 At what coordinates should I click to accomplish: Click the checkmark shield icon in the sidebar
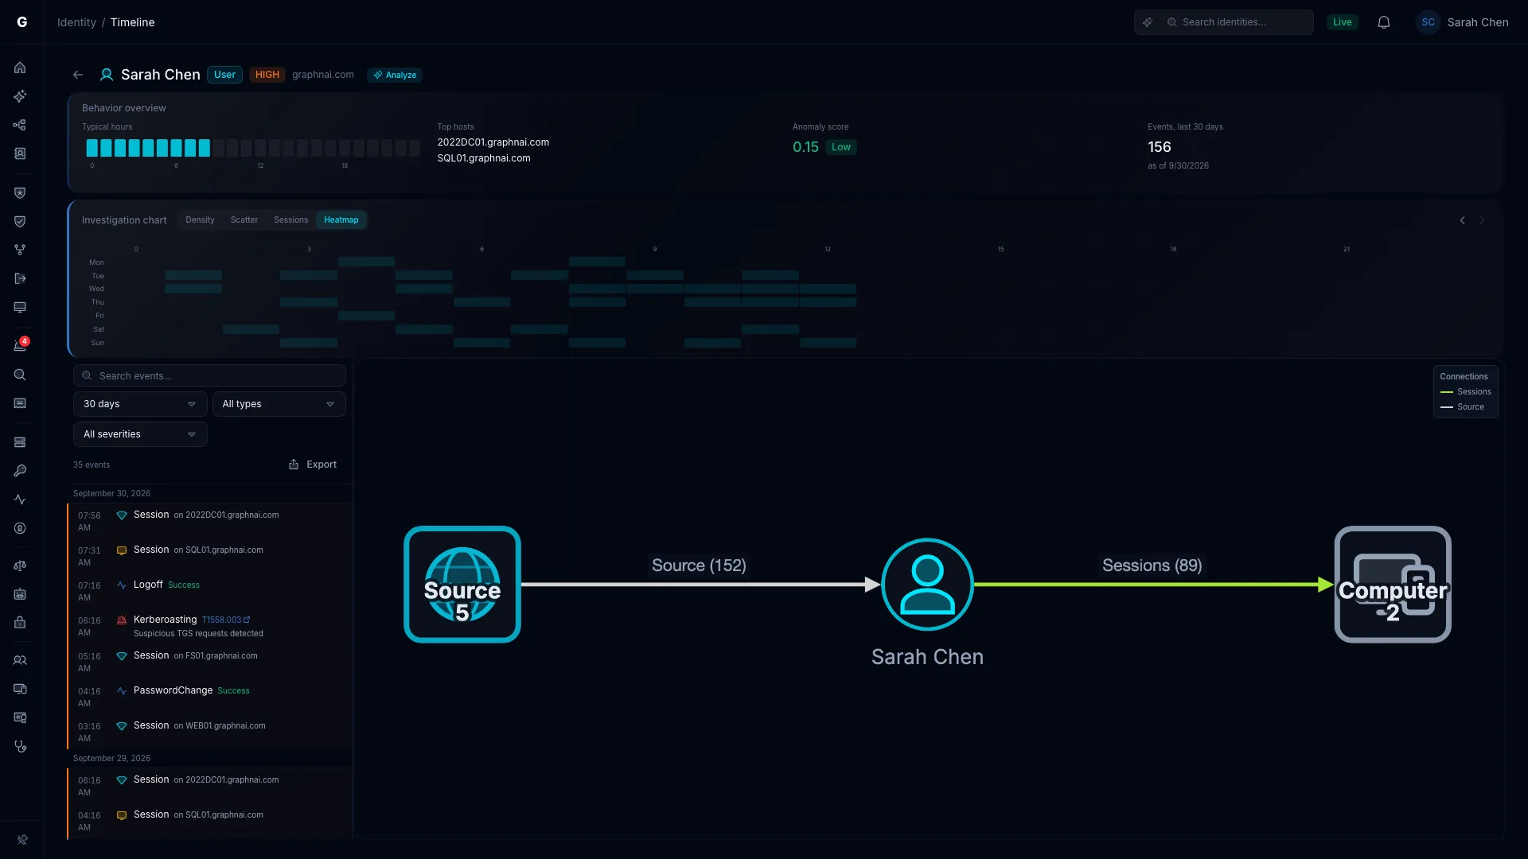click(x=20, y=221)
